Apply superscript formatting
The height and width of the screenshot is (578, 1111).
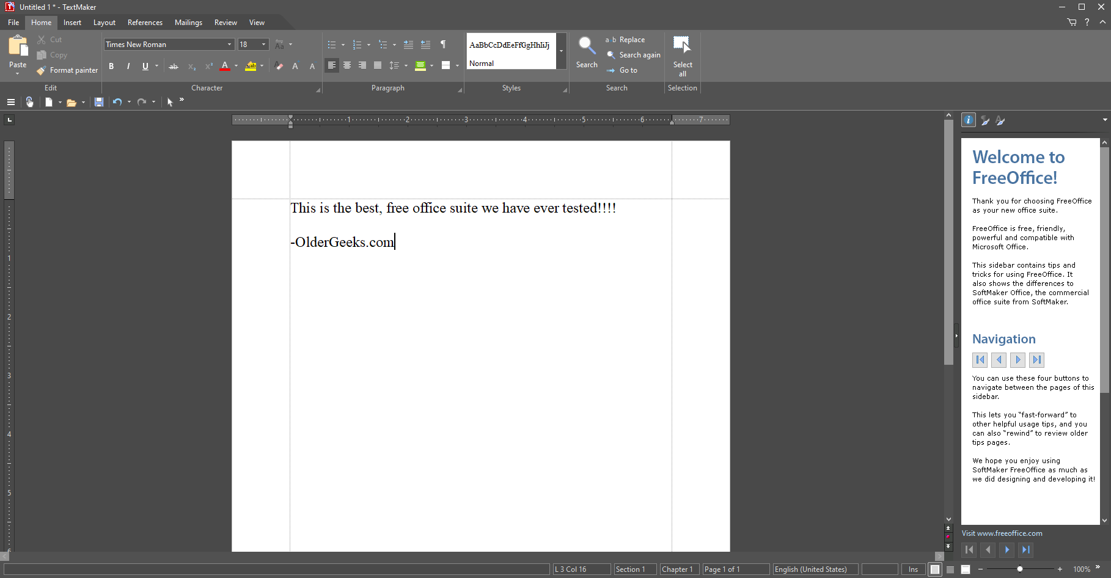[208, 66]
